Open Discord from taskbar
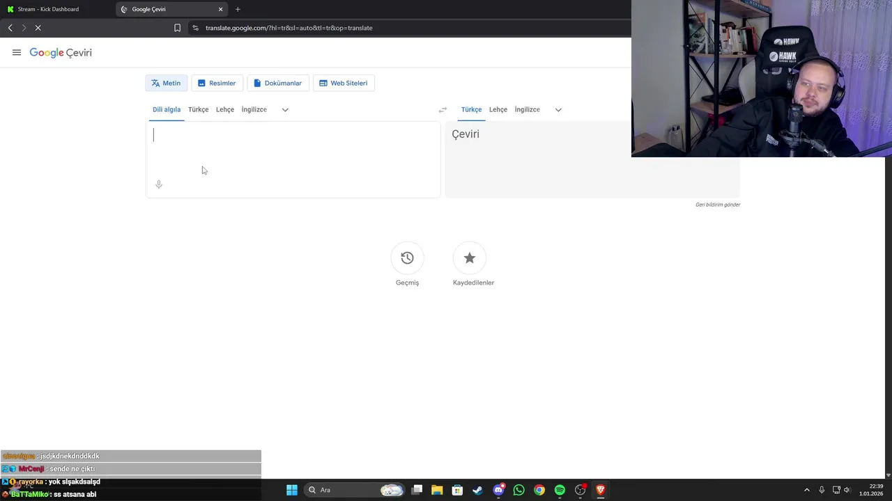892x501 pixels. (498, 490)
